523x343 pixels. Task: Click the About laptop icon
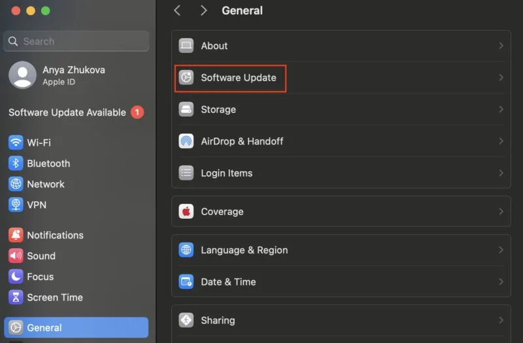click(186, 46)
